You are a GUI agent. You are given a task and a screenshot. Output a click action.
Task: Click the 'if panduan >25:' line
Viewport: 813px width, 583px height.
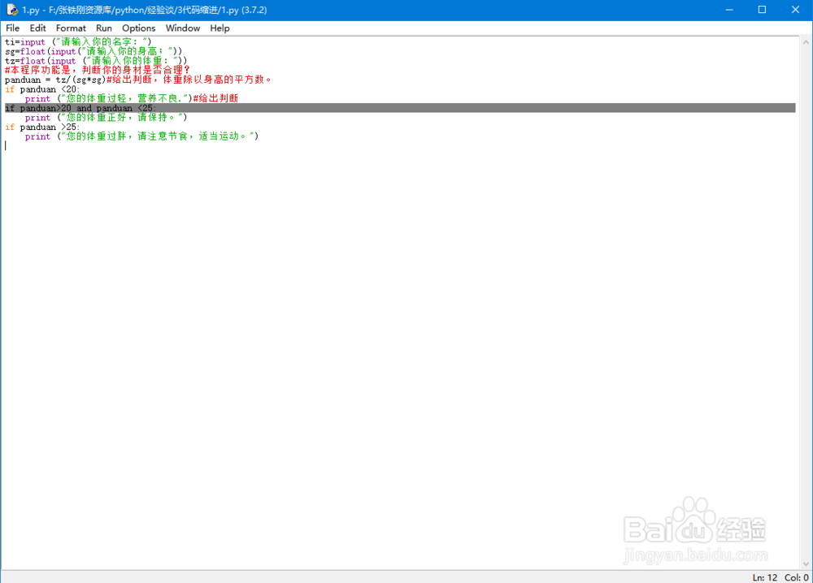tap(42, 127)
